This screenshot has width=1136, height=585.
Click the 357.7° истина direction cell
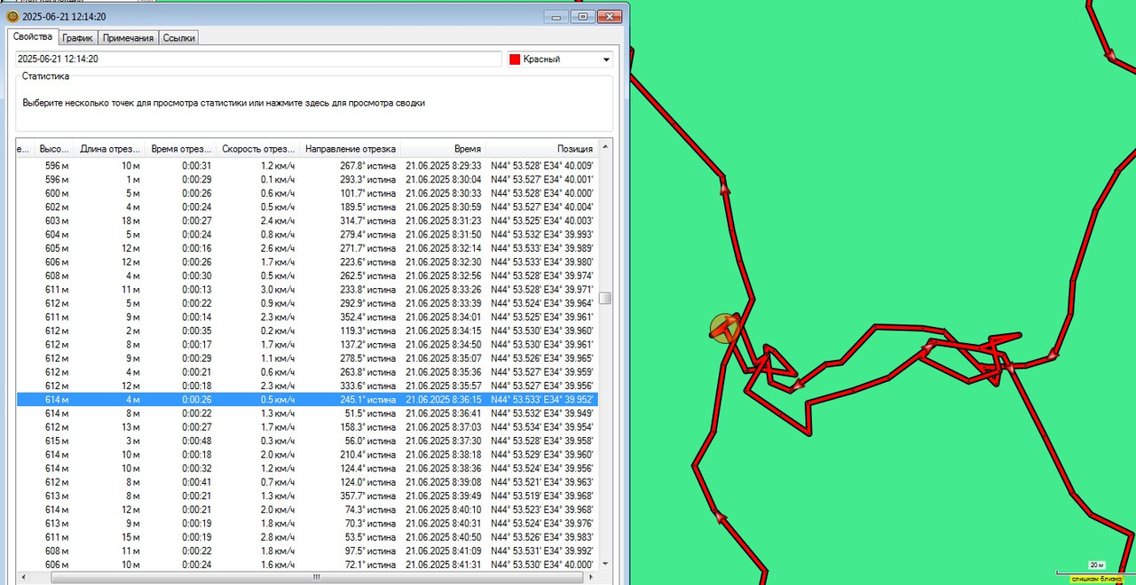(x=367, y=495)
